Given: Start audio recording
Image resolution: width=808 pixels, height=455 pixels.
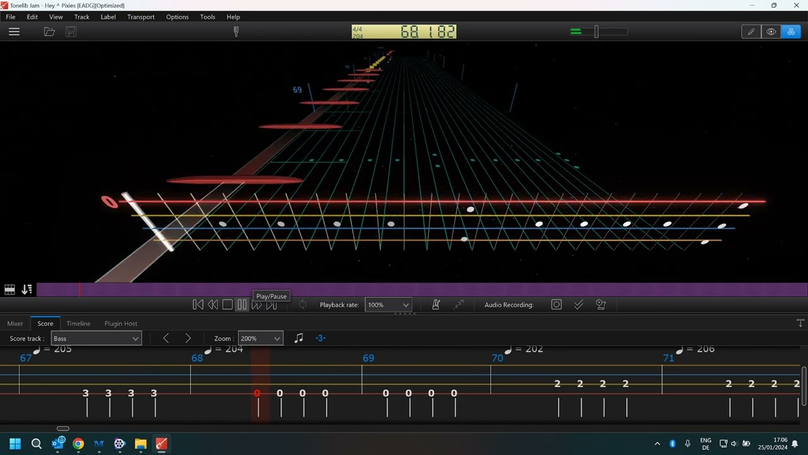Looking at the screenshot, I should (556, 305).
